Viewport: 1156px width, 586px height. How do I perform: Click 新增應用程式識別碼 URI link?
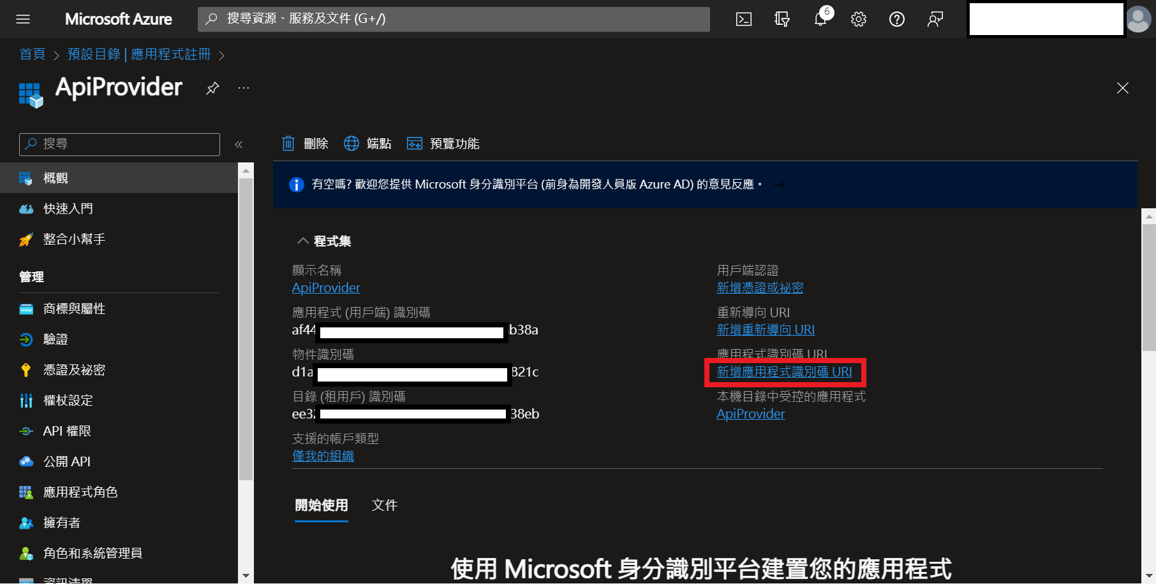point(784,372)
